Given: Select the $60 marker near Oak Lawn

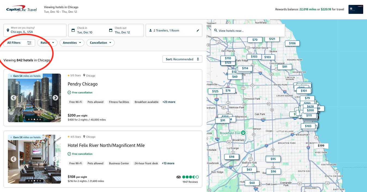Looking at the screenshot, I should (252, 183).
